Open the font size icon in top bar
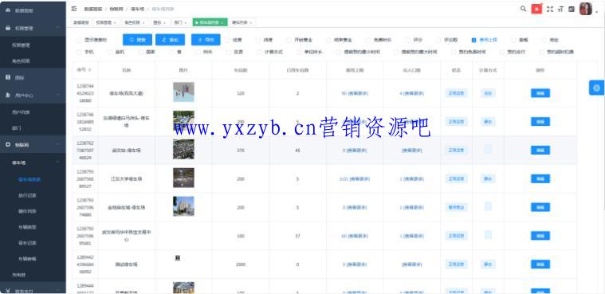 (560, 9)
